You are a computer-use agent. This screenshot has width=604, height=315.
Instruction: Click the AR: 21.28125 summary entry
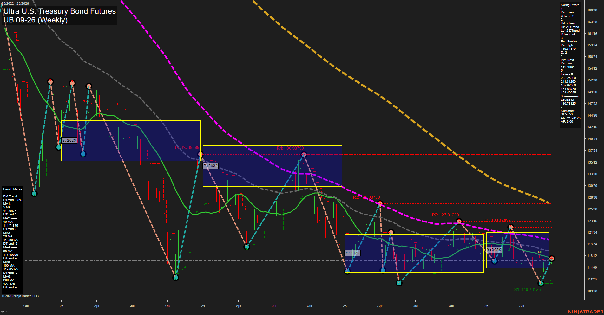click(x=570, y=118)
